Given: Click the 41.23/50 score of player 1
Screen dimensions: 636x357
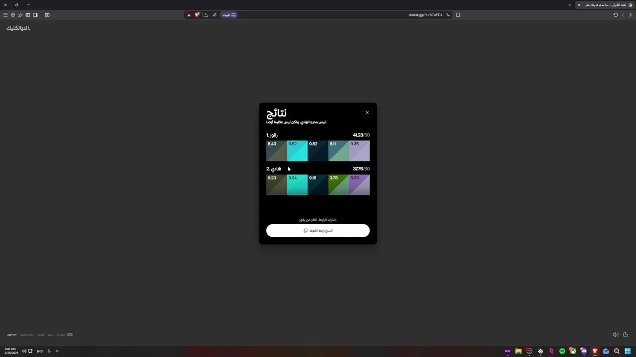Looking at the screenshot, I should click(361, 135).
